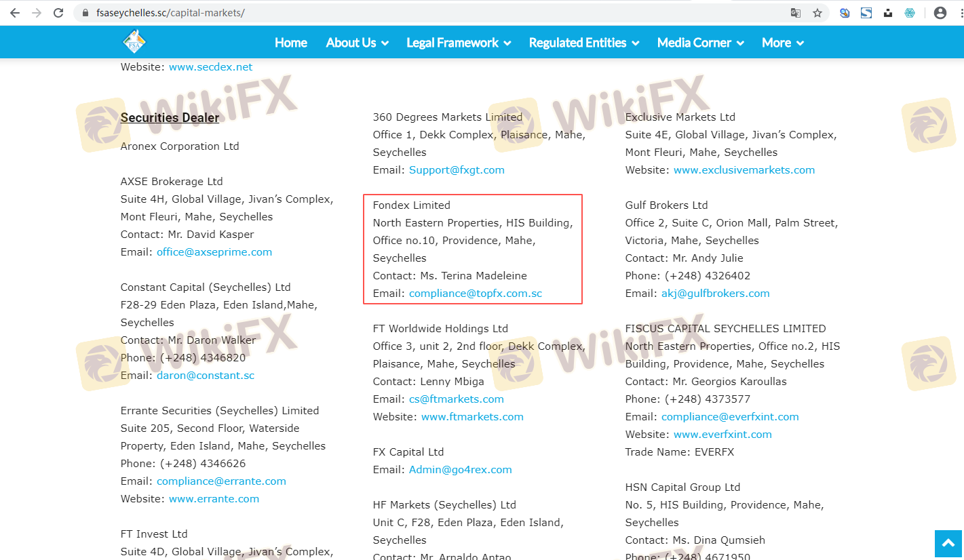Screen dimensions: 964x560
Task: Open the Google Translate icon in address bar
Action: (x=796, y=13)
